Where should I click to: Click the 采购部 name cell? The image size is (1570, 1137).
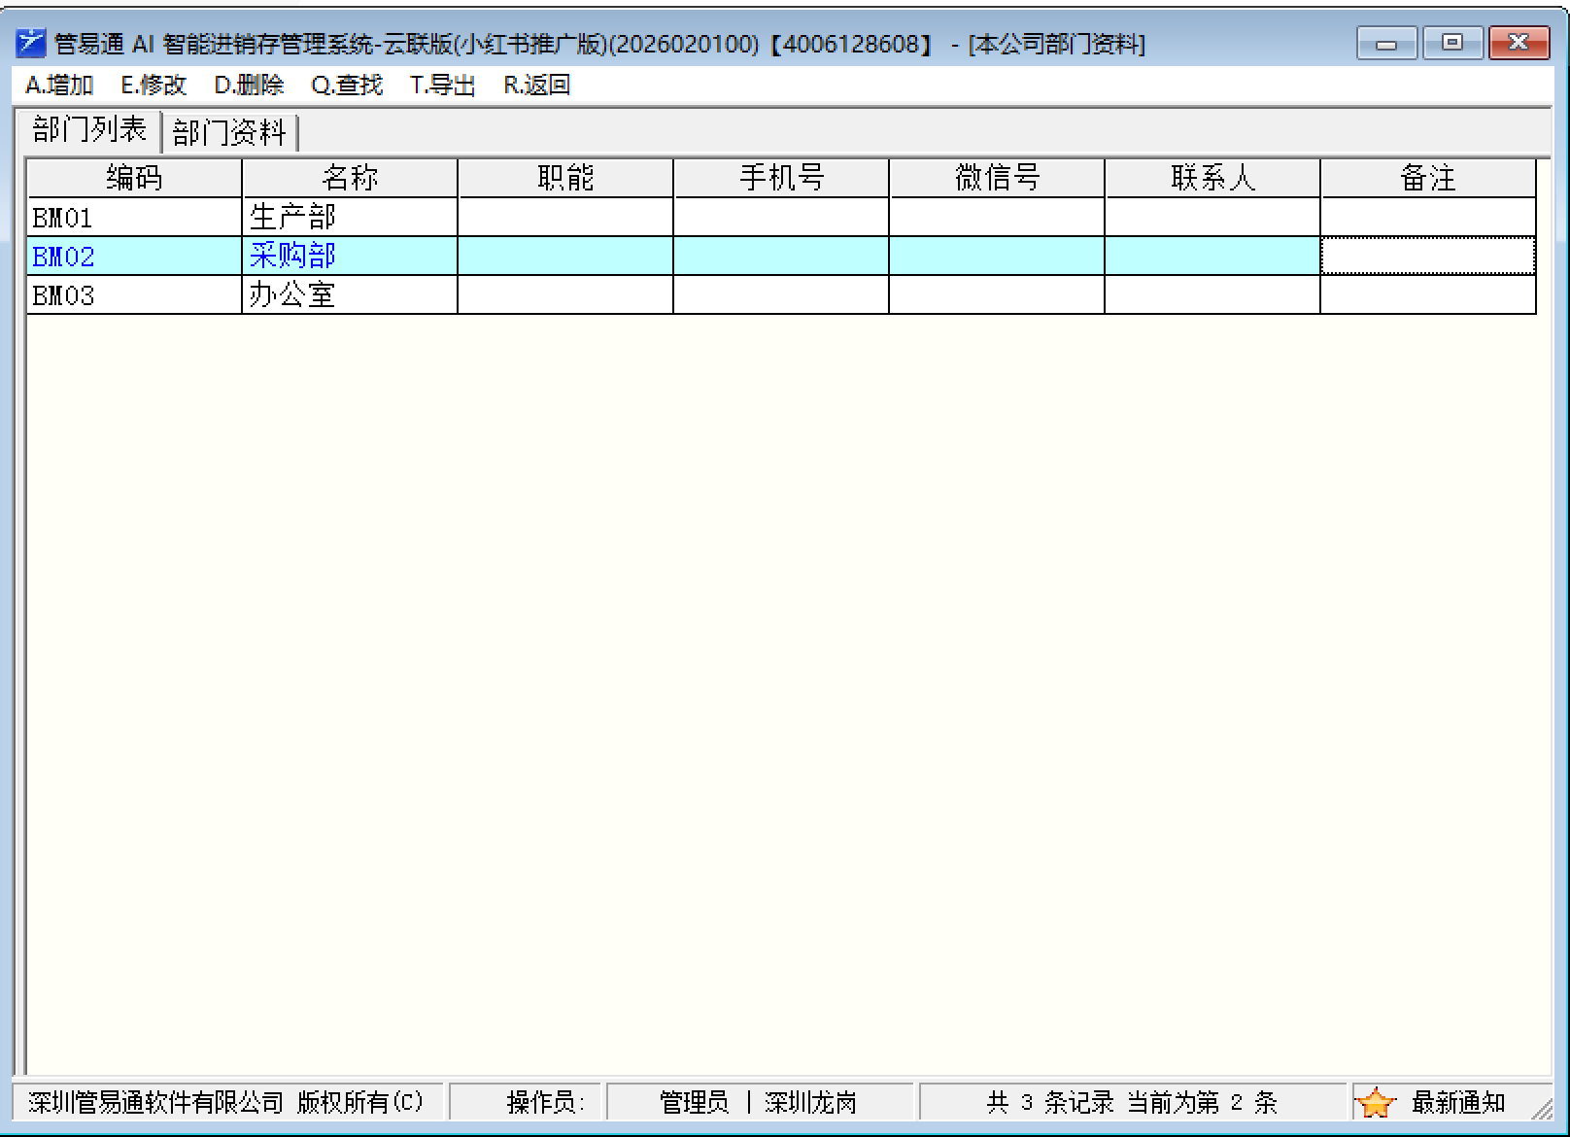coord(350,256)
